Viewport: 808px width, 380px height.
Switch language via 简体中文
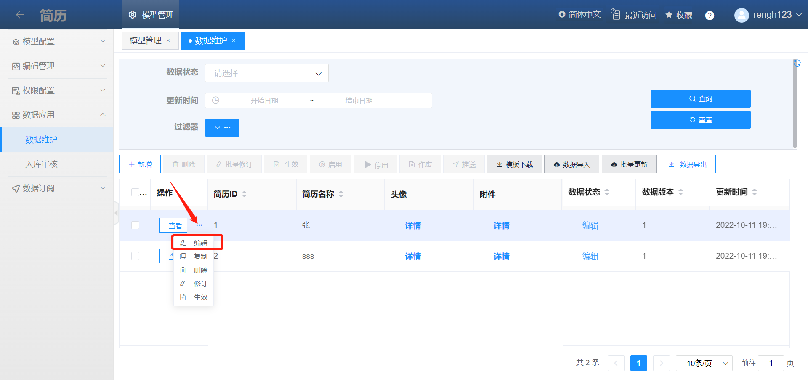(579, 14)
